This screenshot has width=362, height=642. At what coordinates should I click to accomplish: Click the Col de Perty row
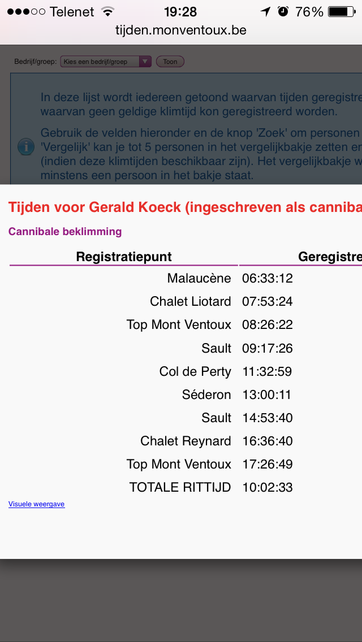(181, 372)
